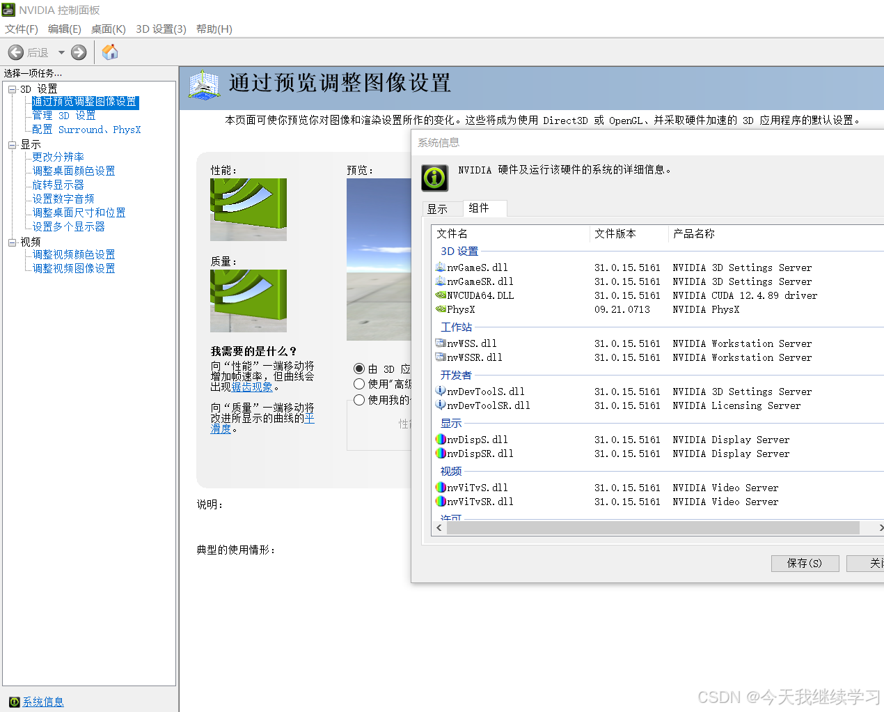884x712 pixels.
Task: Click the 性能 preview thumbnail
Action: point(248,210)
